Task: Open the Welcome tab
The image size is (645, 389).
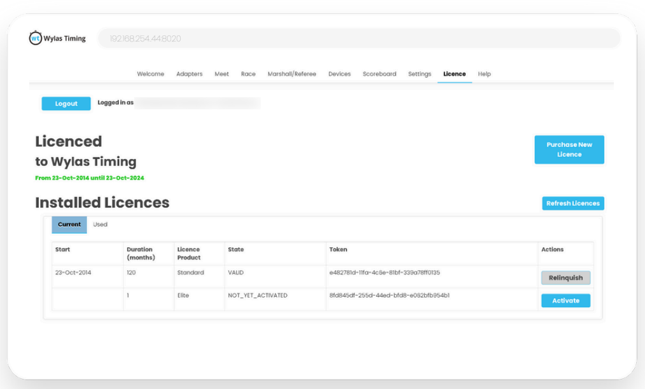Action: tap(151, 74)
